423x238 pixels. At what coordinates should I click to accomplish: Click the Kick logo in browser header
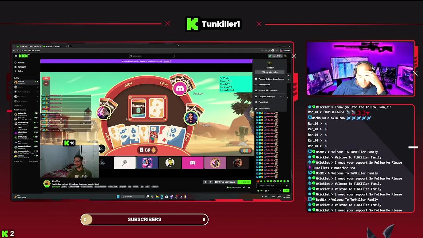24,56
